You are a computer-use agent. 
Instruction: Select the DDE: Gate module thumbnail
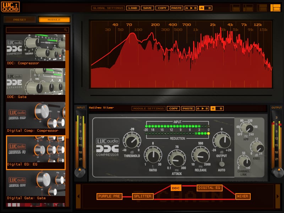(36, 81)
